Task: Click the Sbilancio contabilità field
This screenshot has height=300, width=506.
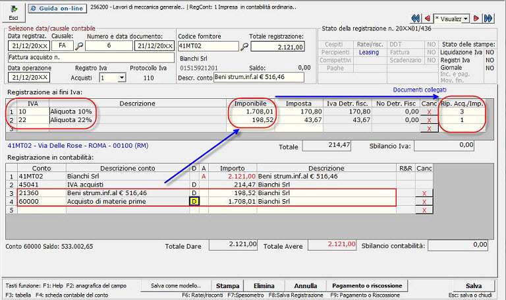Action: [458, 245]
